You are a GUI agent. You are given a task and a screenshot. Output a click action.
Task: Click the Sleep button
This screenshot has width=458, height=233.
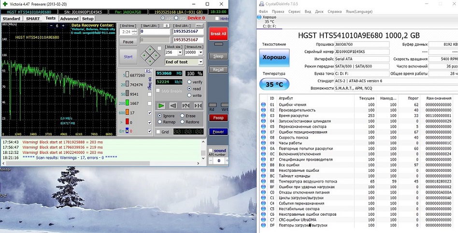pyautogui.click(x=218, y=56)
